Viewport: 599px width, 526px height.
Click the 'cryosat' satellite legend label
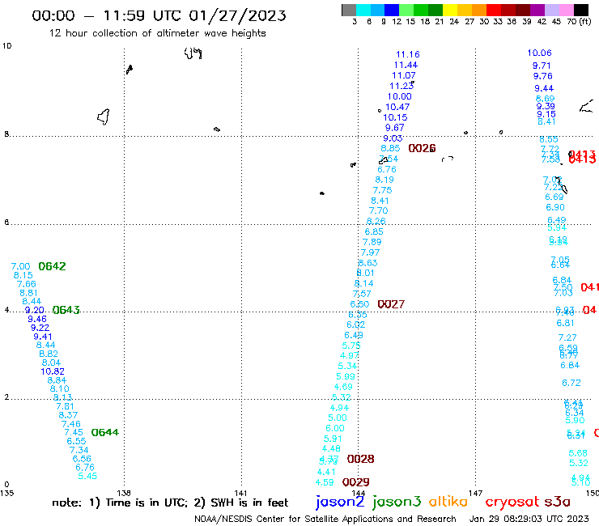[x=512, y=502]
